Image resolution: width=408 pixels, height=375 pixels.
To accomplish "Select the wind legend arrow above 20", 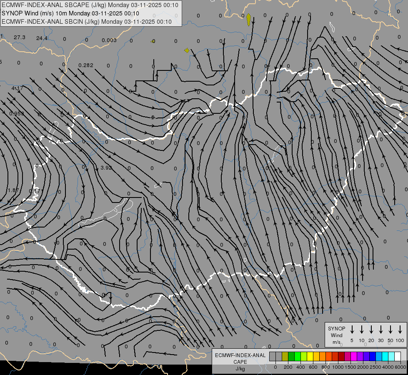I will point(371,329).
